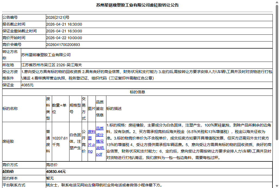279x188 pixels.
Task: Click the 签约样本 label
Action: point(10,178)
